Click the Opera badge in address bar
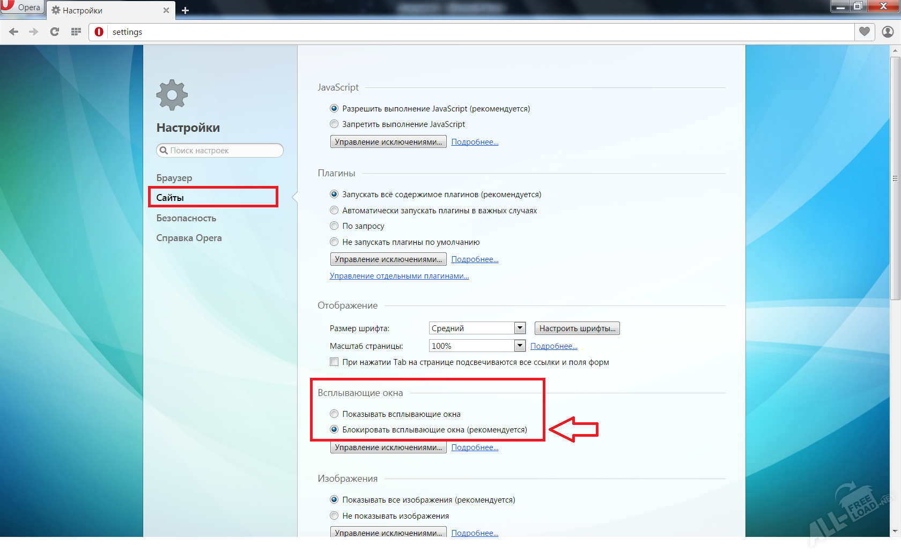901x553 pixels. click(x=99, y=32)
